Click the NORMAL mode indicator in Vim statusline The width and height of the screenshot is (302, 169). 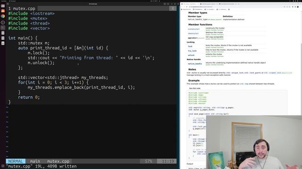[x=16, y=161]
